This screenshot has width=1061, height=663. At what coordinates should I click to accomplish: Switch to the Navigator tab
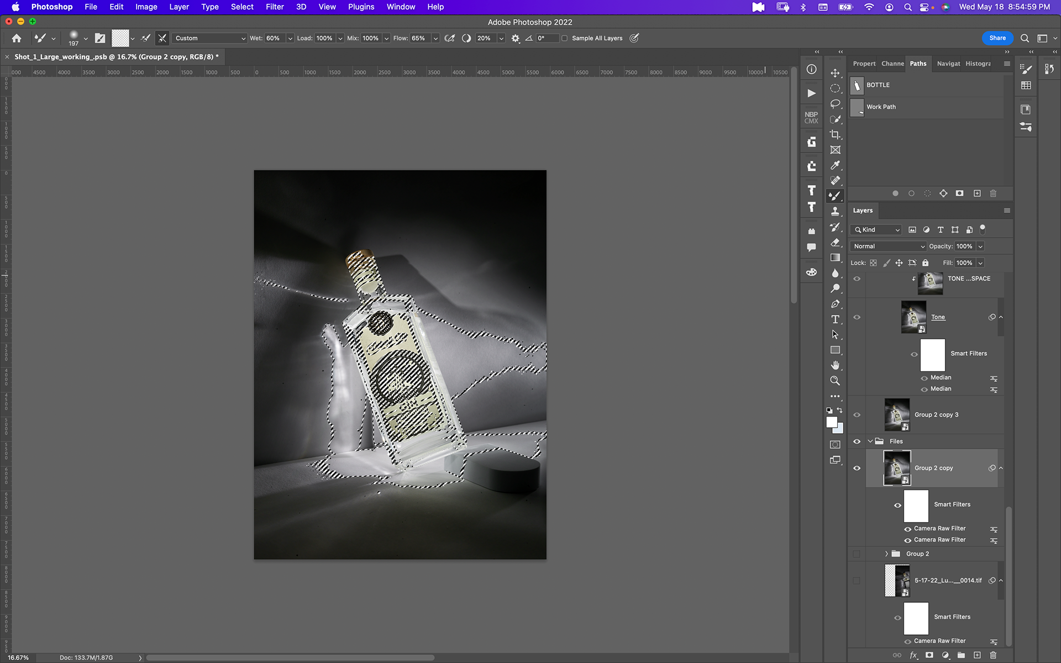point(948,64)
